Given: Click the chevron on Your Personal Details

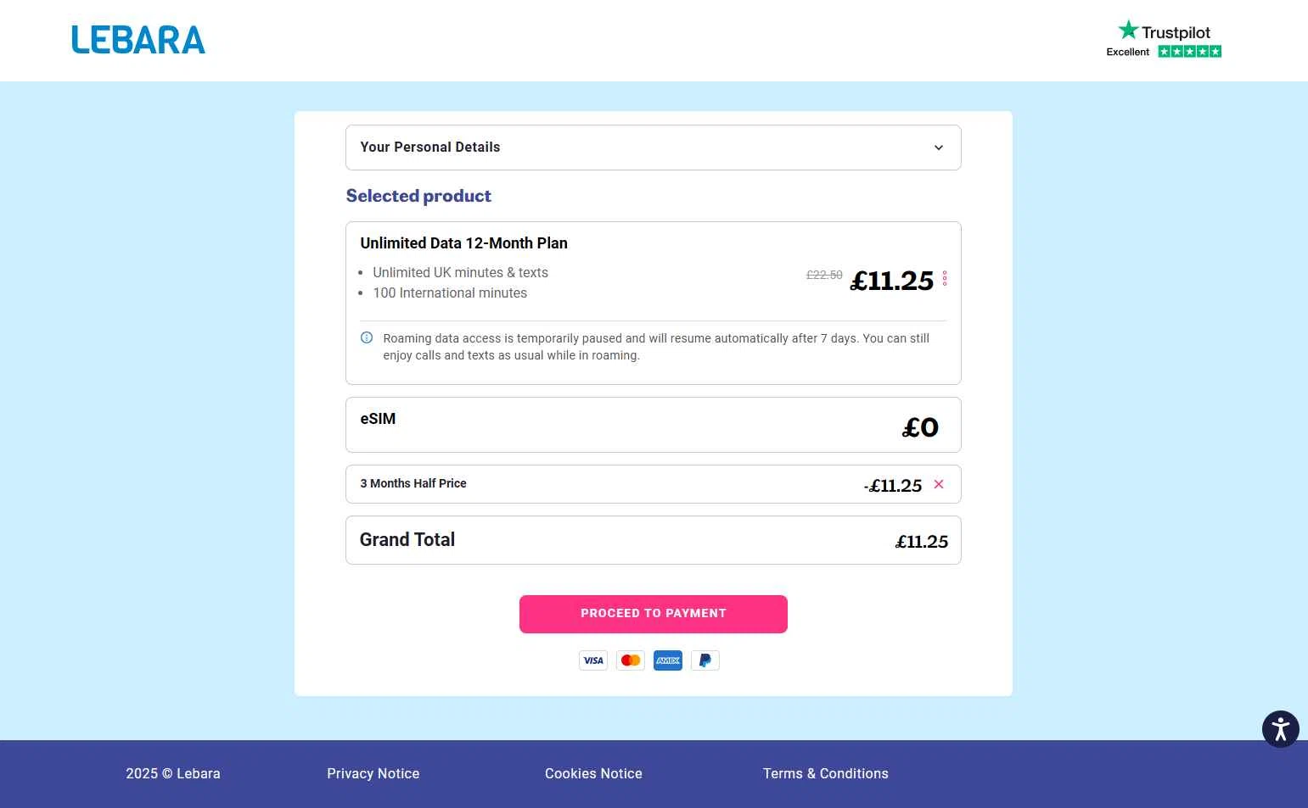Looking at the screenshot, I should tap(939, 148).
